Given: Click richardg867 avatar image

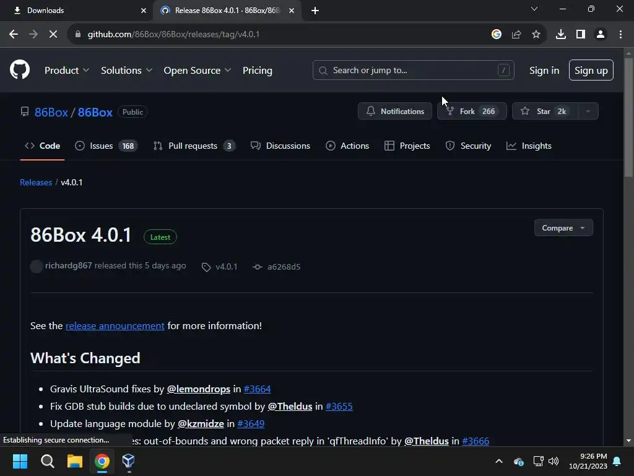Looking at the screenshot, I should pyautogui.click(x=37, y=267).
